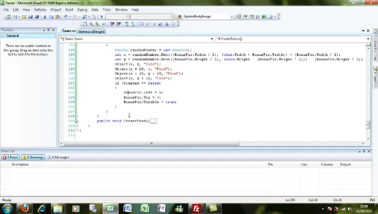Screen dimensions: 378x214
Task: Open Firefox from the taskbar
Action: (x=25, y=208)
